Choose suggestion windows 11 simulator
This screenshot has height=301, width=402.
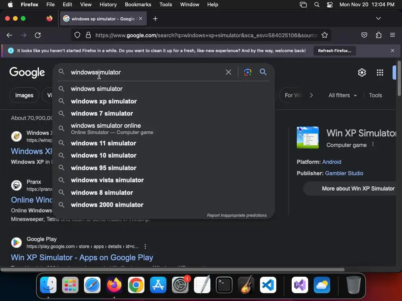click(163, 143)
